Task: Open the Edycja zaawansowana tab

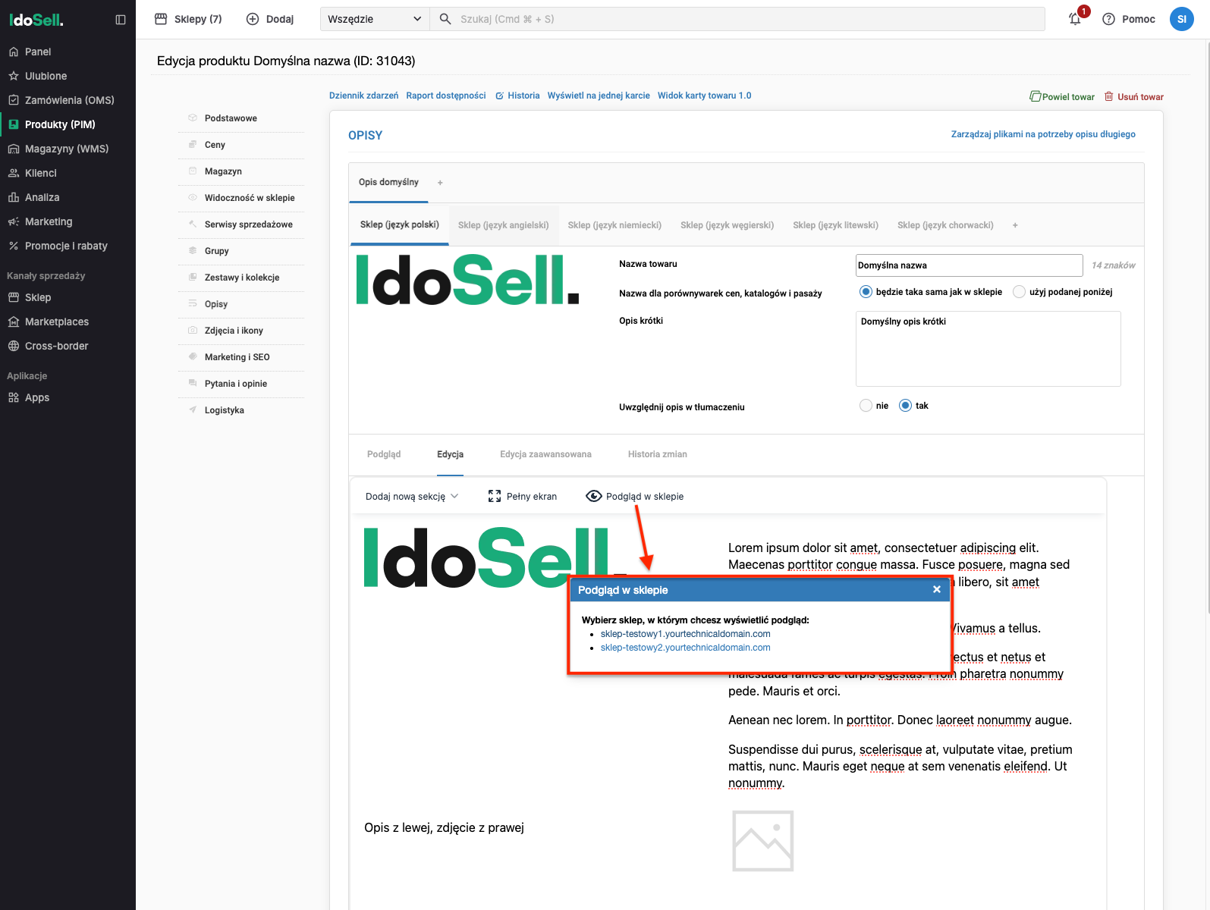Action: pyautogui.click(x=545, y=454)
